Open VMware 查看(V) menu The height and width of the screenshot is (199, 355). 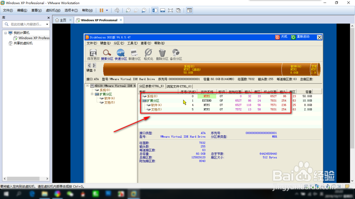click(37, 10)
